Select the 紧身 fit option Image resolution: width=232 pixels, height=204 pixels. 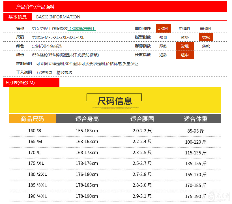(185, 37)
